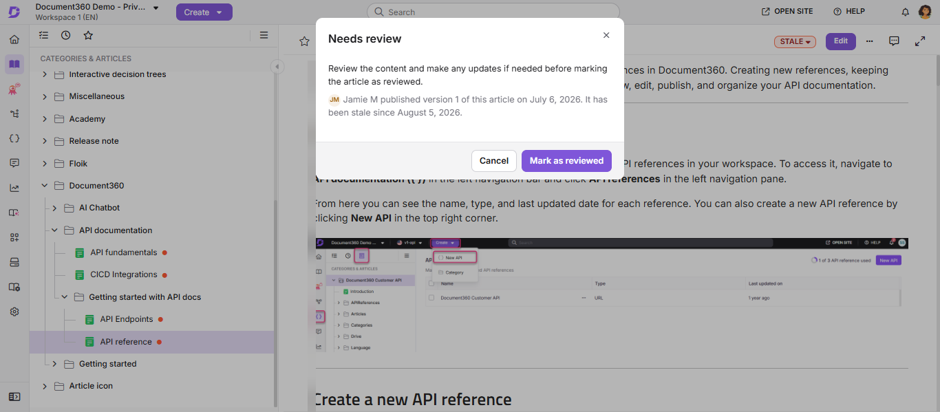Open the Drive storage icon in sidebar
This screenshot has height=412, width=940.
[14, 262]
